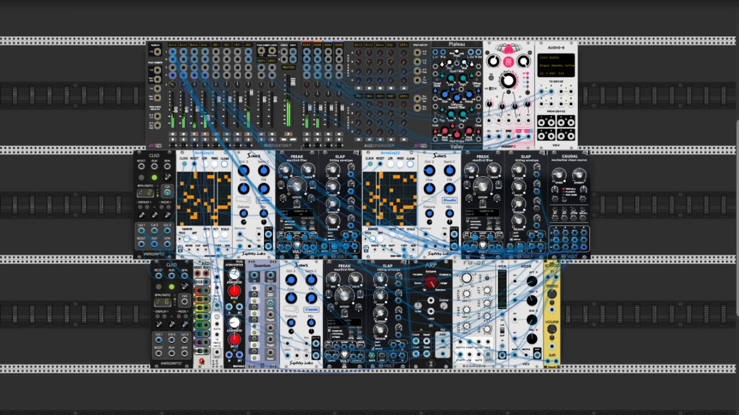This screenshot has height=415, width=739.
Task: Click the CLEAR button on the left NoteSeq16
Action: pyautogui.click(x=225, y=164)
